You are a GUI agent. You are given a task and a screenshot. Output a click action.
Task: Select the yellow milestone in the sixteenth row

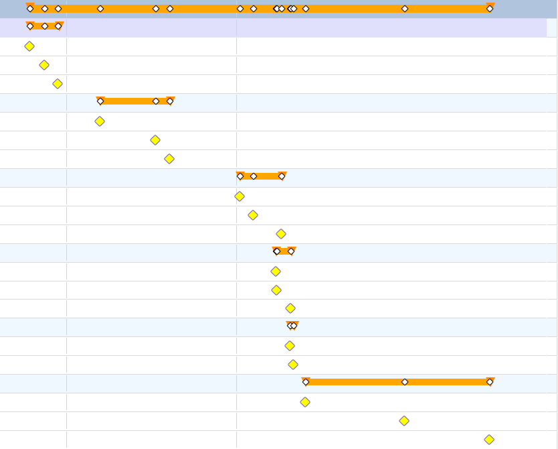point(276,290)
